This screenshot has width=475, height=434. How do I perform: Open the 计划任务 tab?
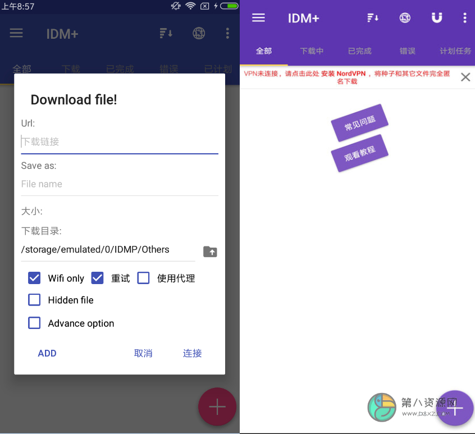pyautogui.click(x=455, y=51)
